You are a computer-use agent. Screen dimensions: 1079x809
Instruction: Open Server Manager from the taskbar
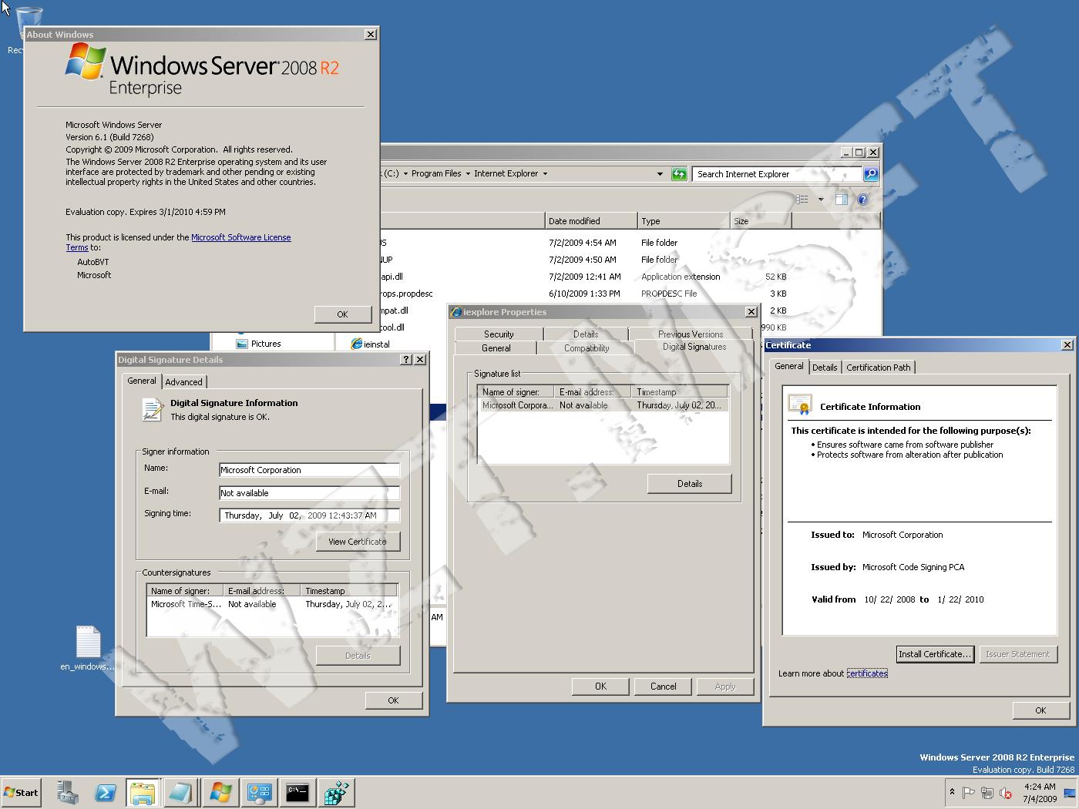point(67,792)
